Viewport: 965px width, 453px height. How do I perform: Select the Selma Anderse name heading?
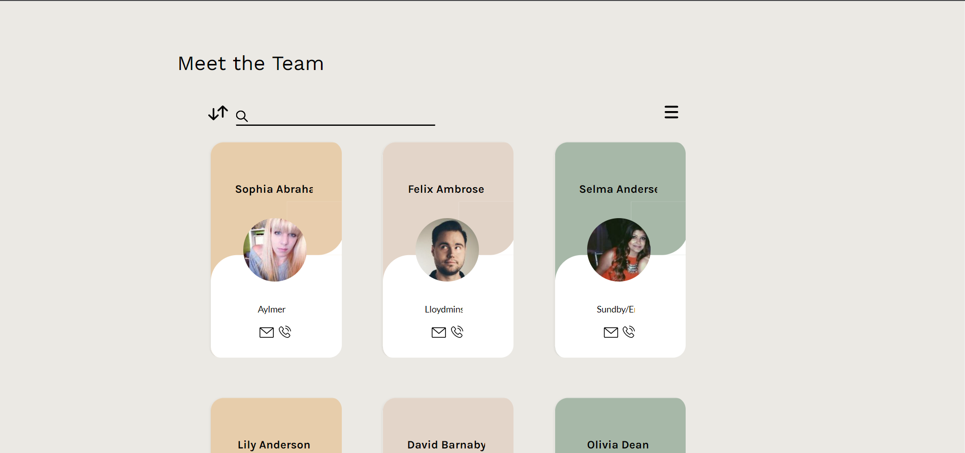[x=619, y=189]
